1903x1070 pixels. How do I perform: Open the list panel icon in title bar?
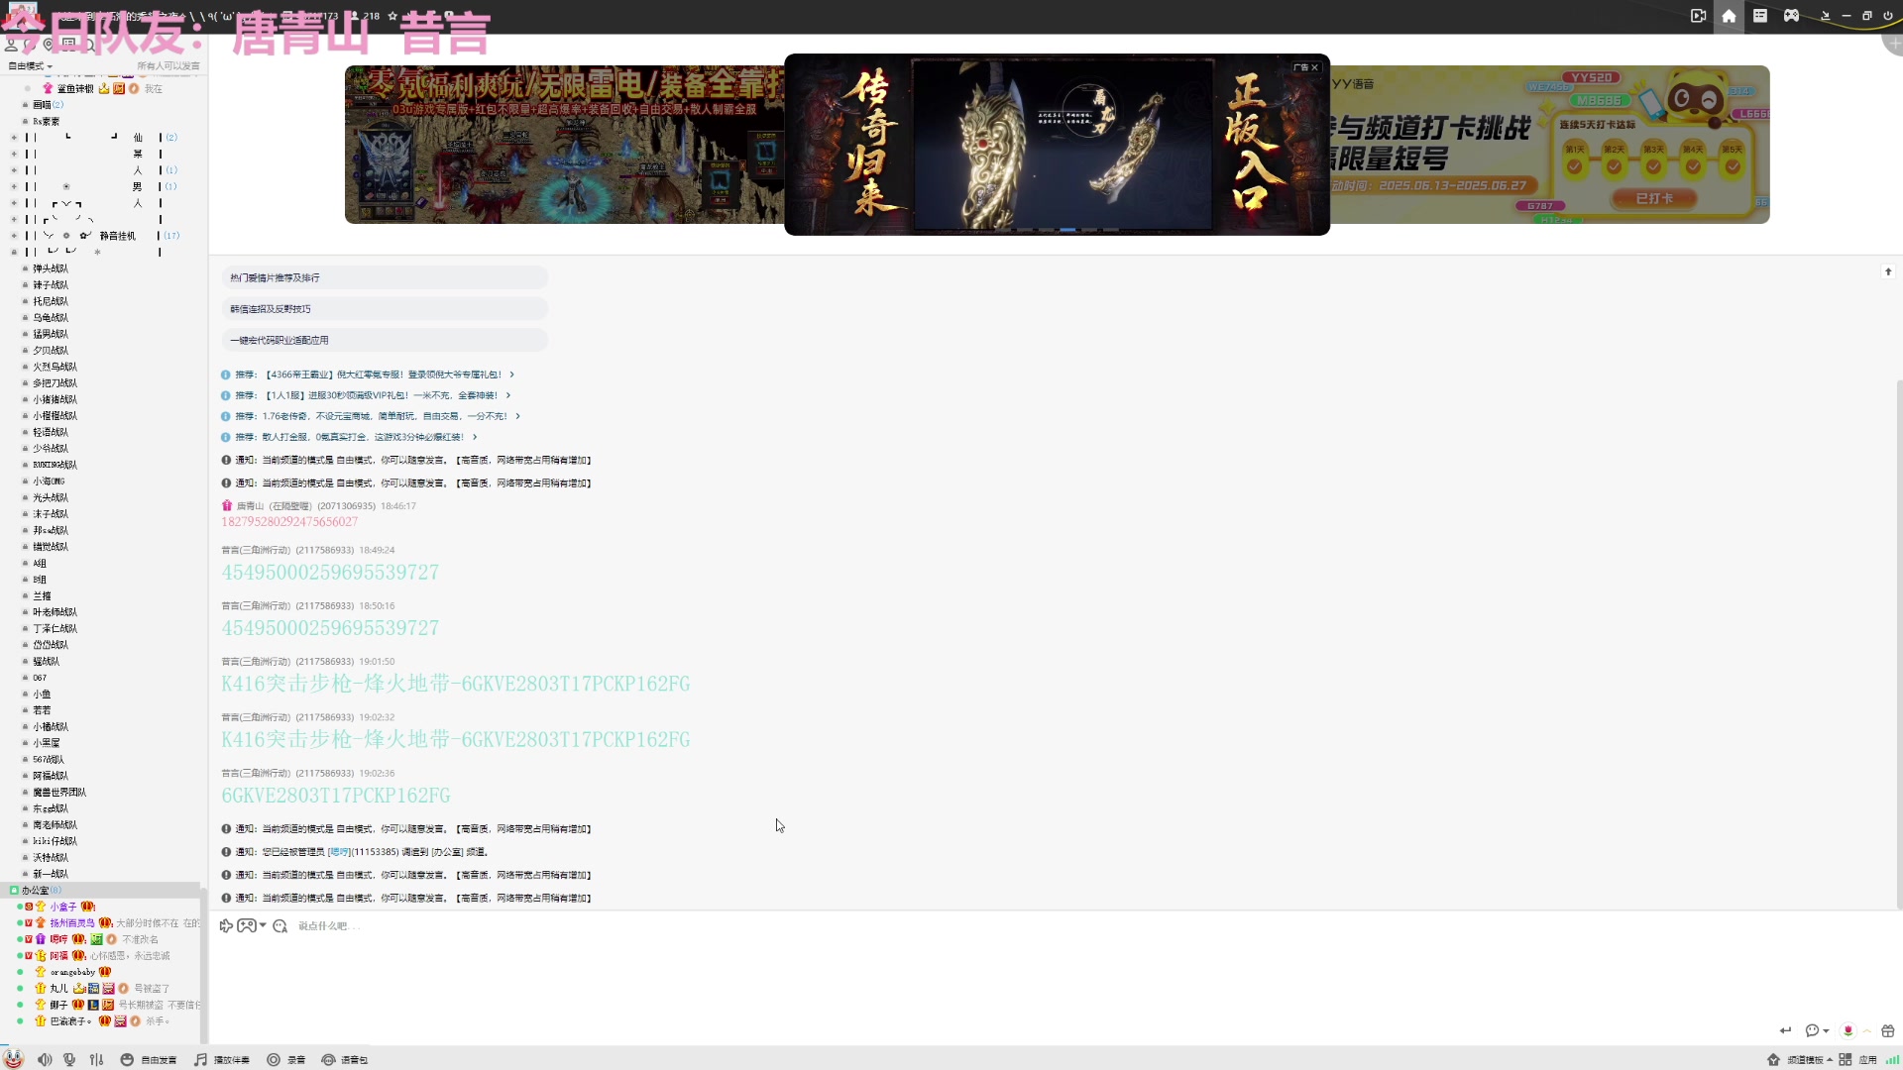click(1760, 16)
